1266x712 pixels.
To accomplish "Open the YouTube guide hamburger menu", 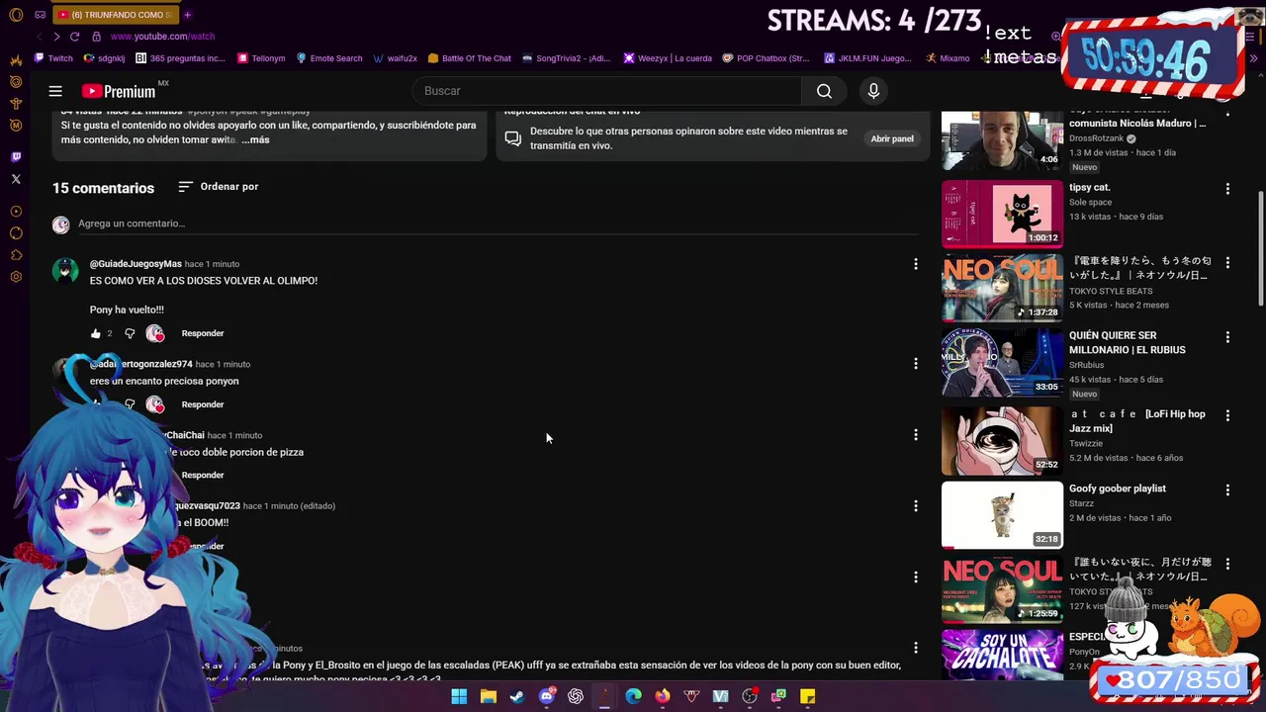I will [x=55, y=91].
